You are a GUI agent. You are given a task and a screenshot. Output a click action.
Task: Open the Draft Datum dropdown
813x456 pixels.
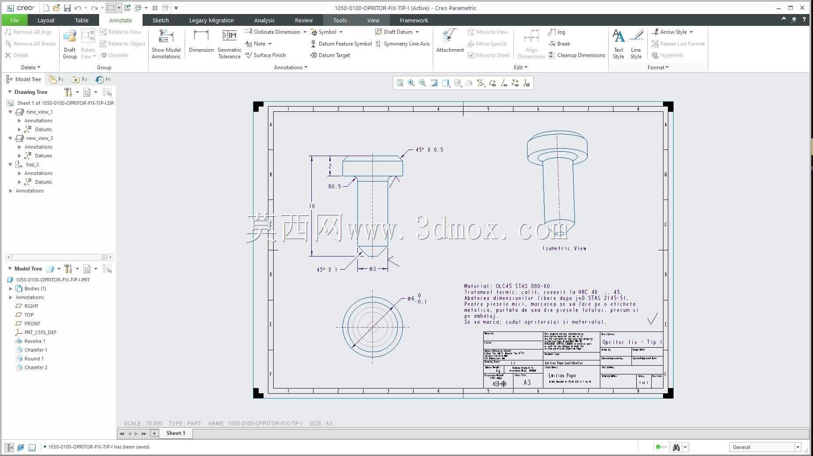(417, 32)
